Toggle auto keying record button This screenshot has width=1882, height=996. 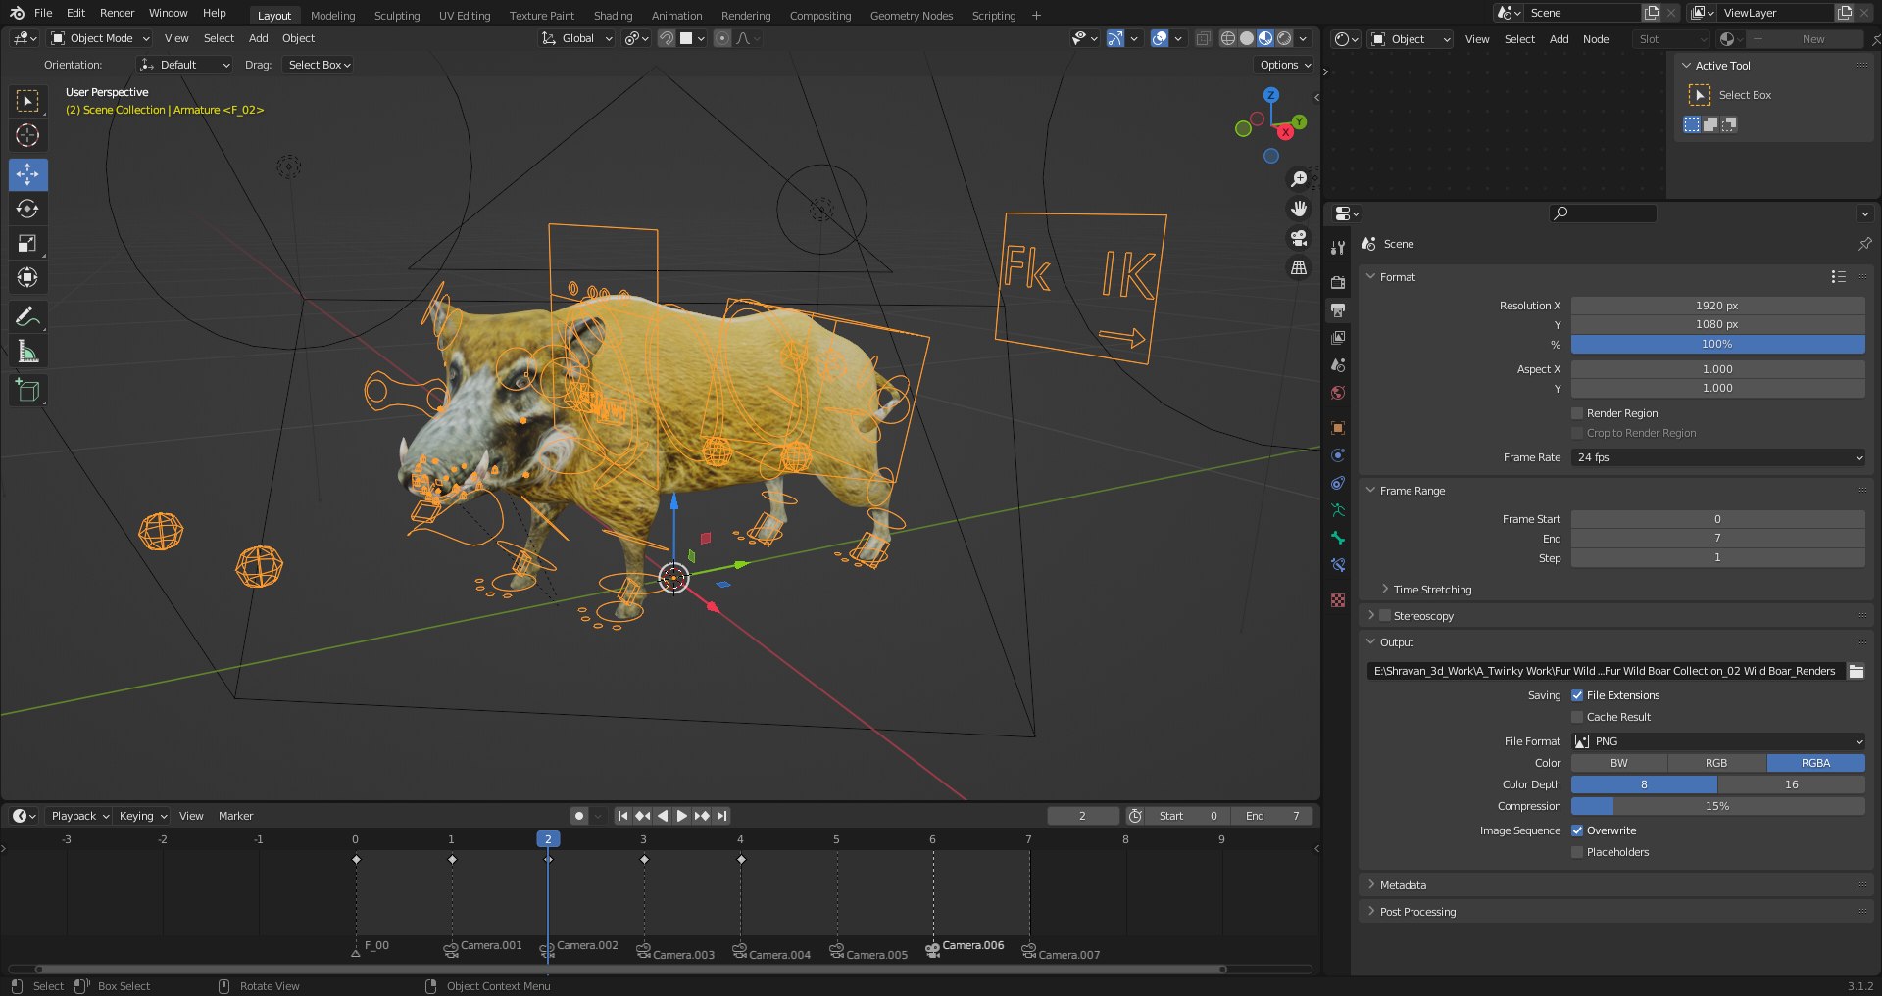click(x=579, y=816)
